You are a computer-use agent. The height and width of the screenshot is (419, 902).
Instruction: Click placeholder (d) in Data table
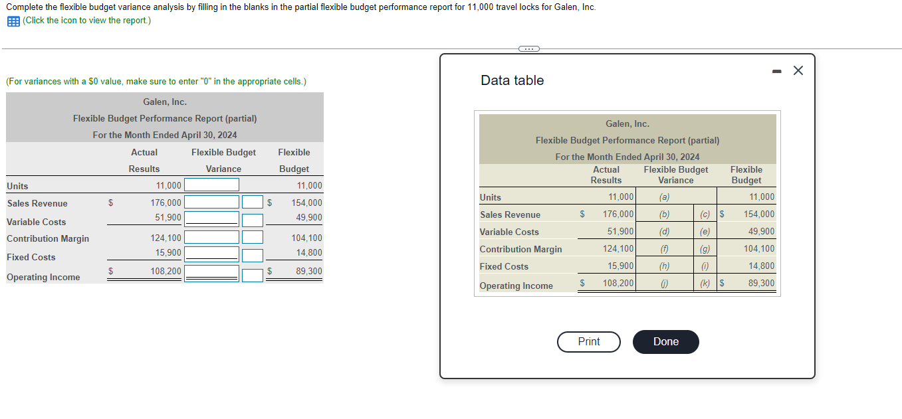664,232
